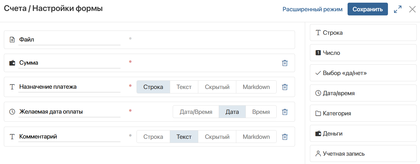The image size is (420, 164).
Task: Add a Строка field from the palette
Action: tap(363, 33)
